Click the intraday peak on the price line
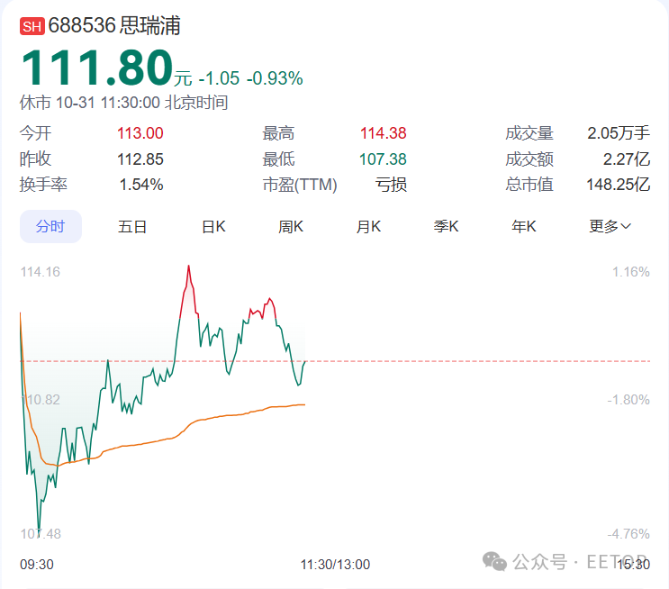This screenshot has height=589, width=669. tap(188, 267)
